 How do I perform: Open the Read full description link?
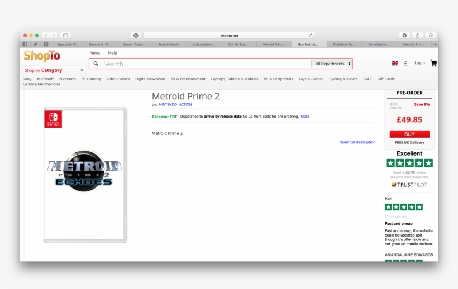tap(357, 142)
